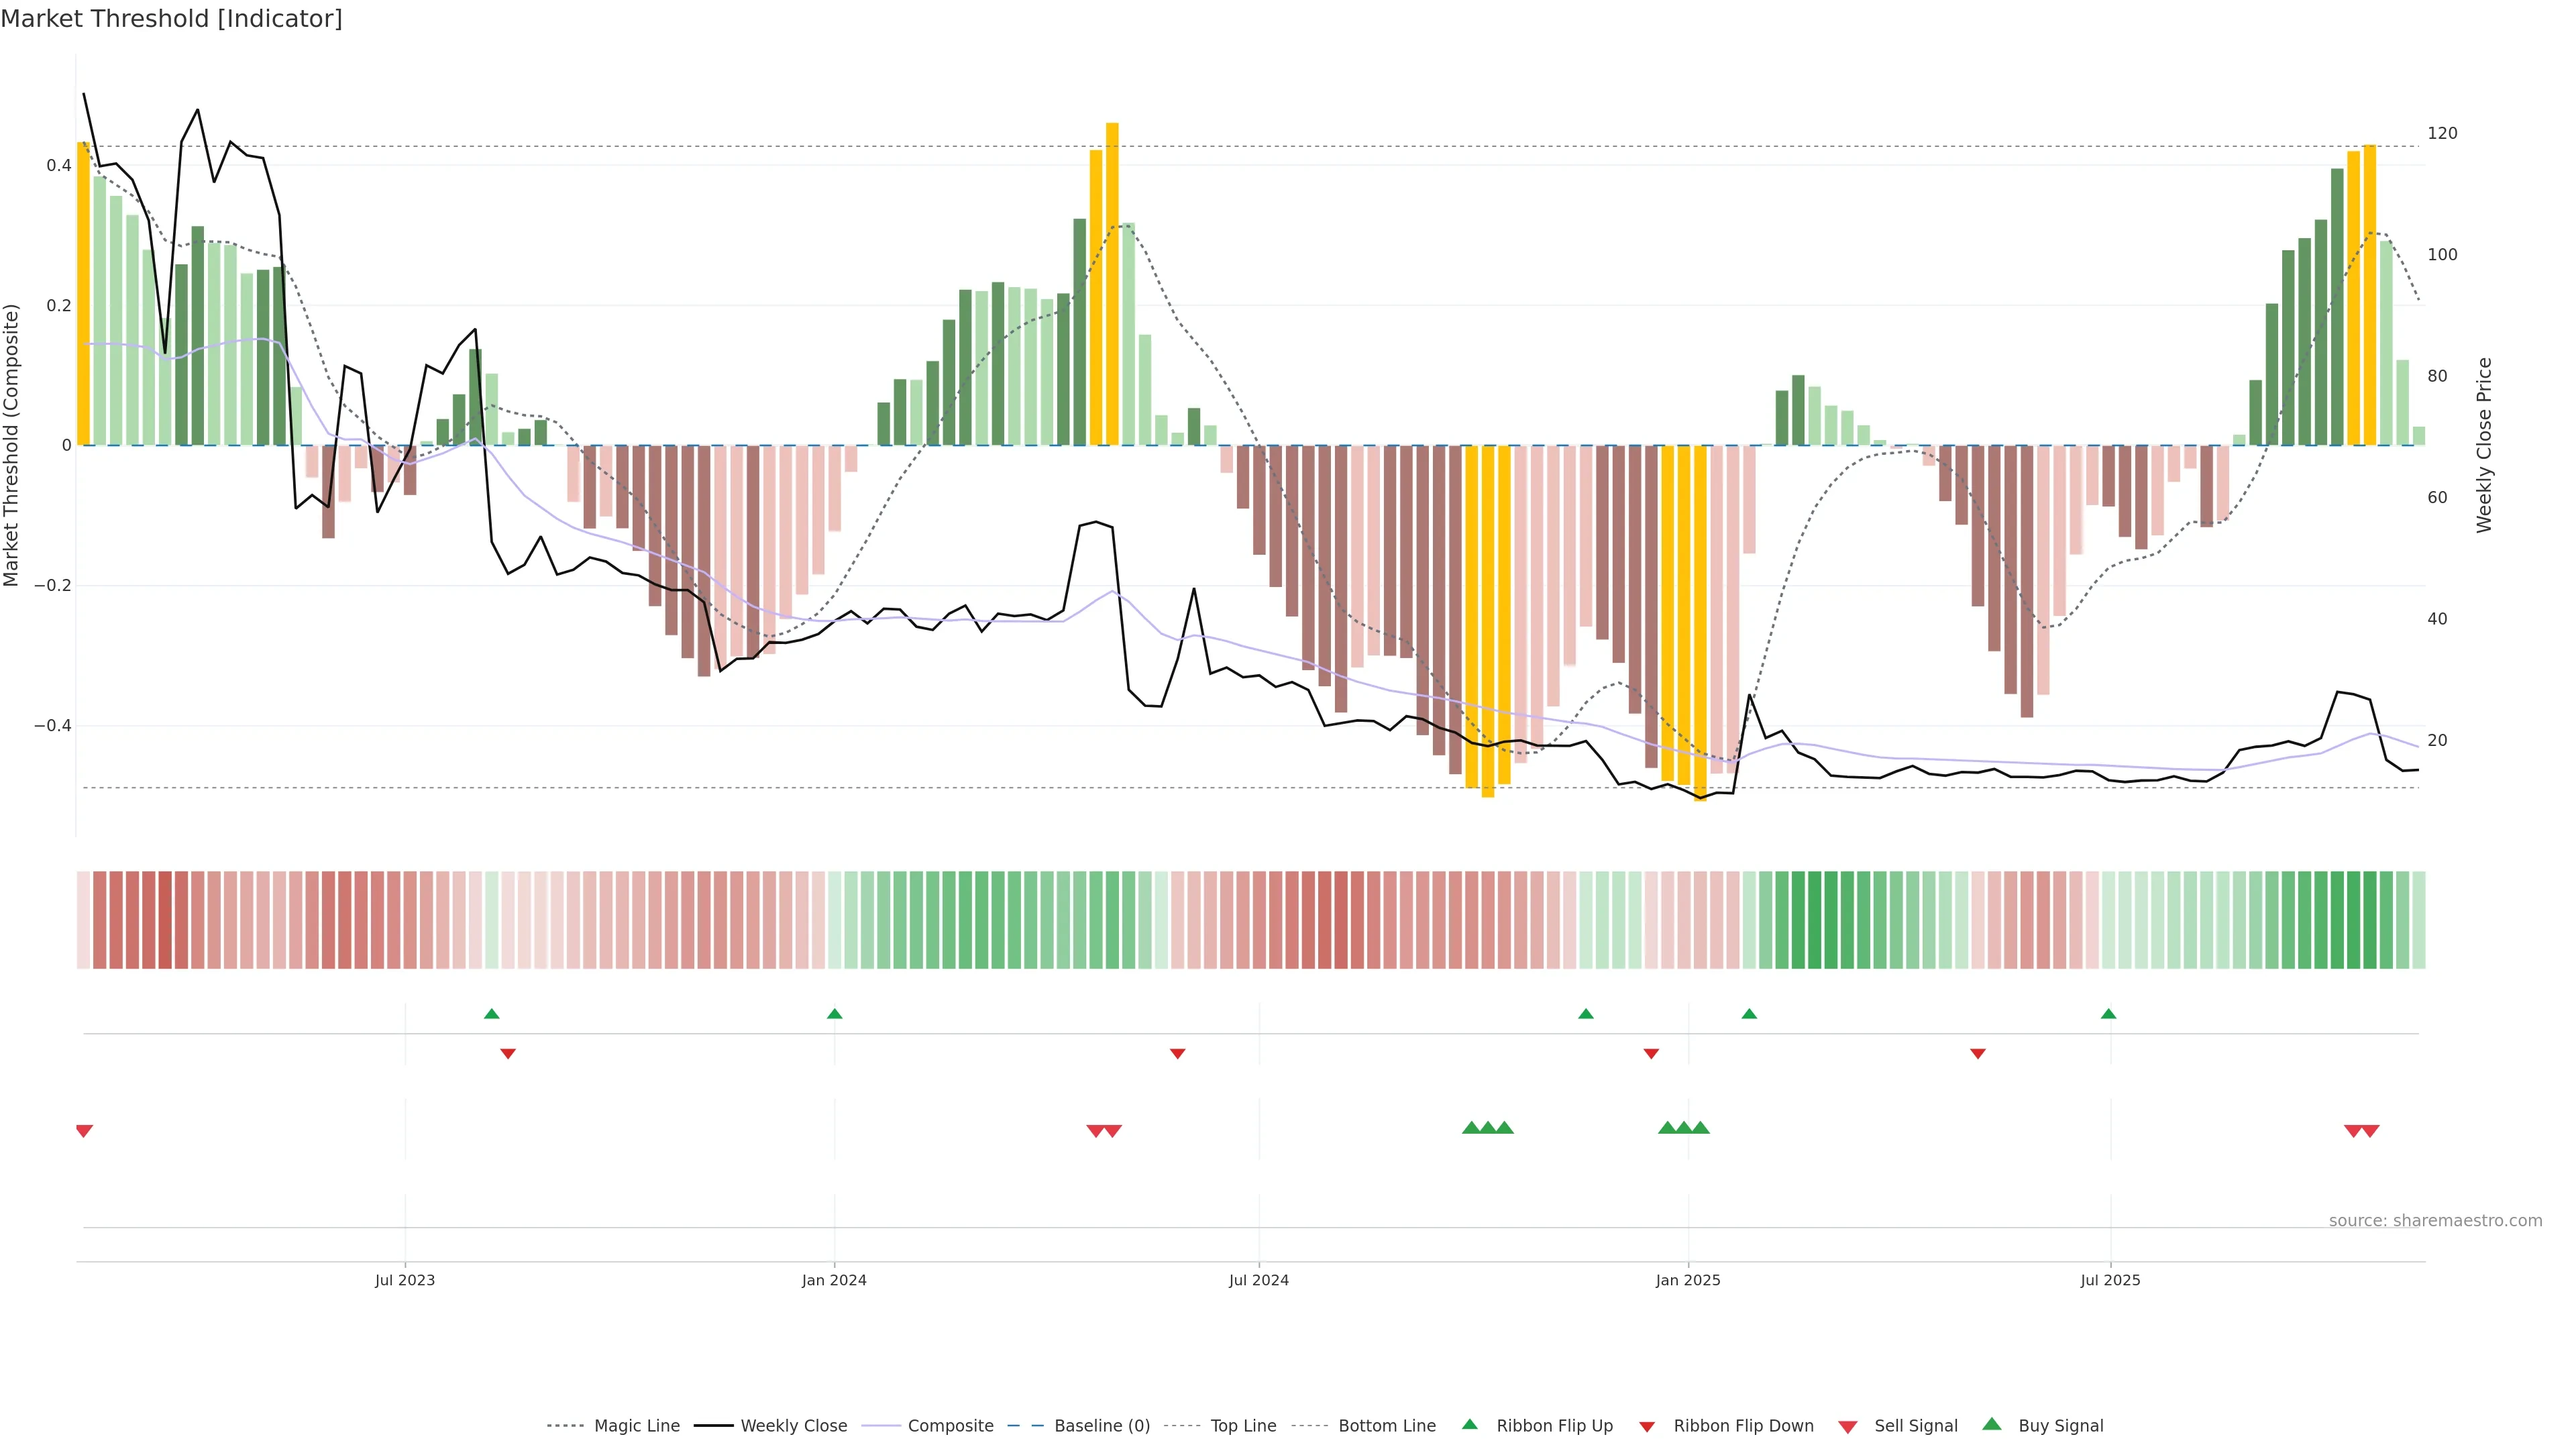This screenshot has width=2576, height=1449.
Task: Click first ribbon flip down marker after Jul 2023
Action: 508,1053
